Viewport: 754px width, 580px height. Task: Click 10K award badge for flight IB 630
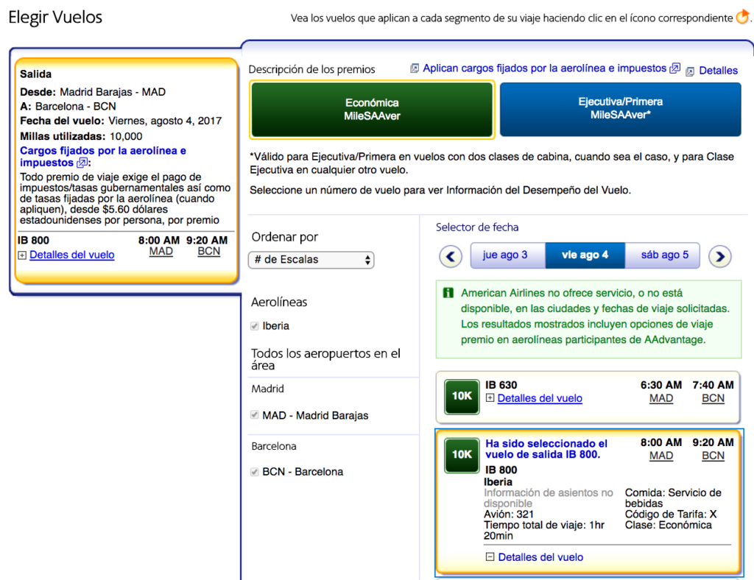point(462,397)
